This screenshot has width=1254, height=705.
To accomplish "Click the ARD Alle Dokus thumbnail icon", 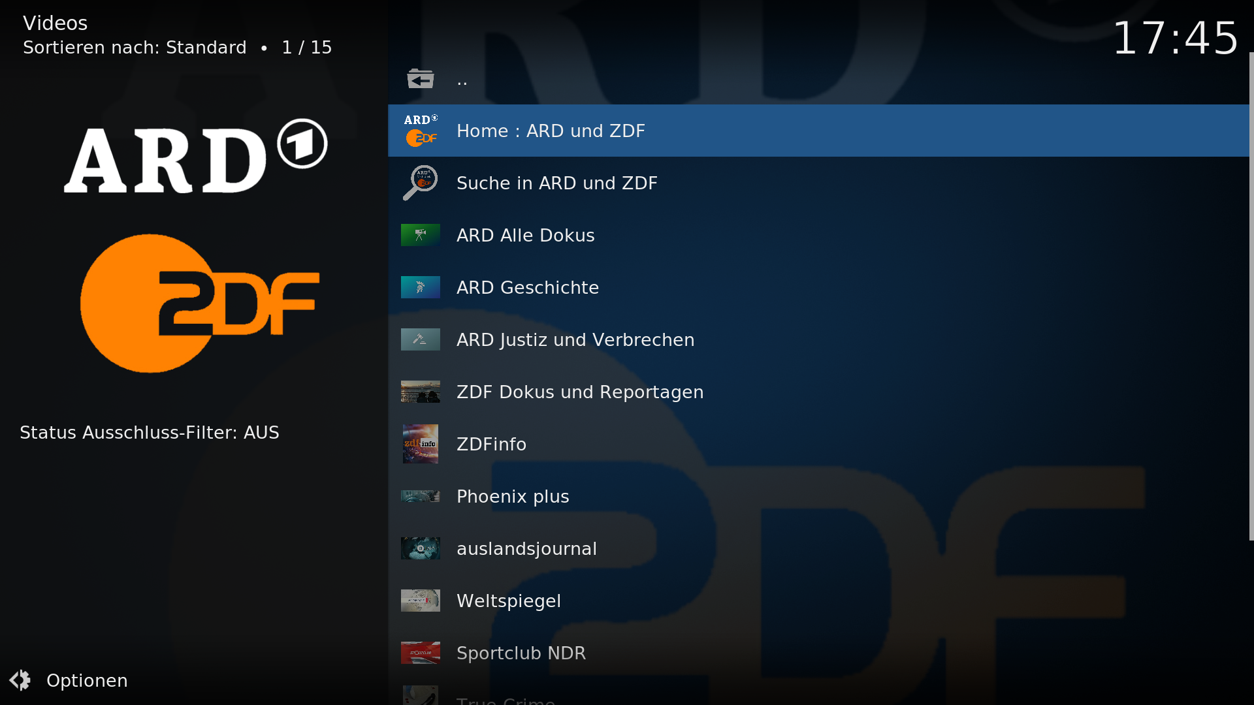I will pyautogui.click(x=421, y=235).
